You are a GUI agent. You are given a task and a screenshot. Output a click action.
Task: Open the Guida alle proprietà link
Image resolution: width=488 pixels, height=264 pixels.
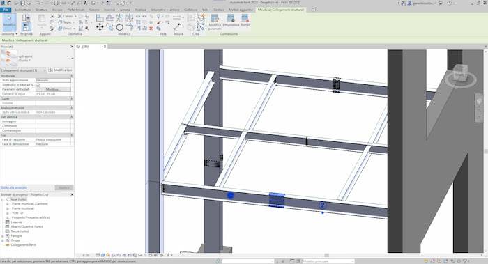coord(14,188)
